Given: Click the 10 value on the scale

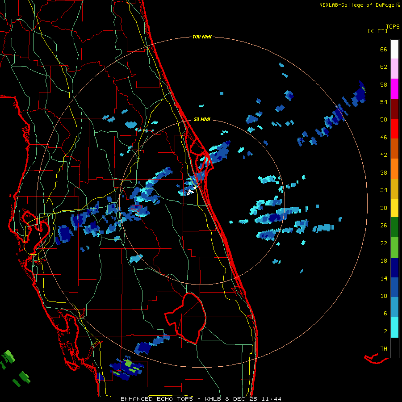Looking at the screenshot, I should click(x=384, y=296).
